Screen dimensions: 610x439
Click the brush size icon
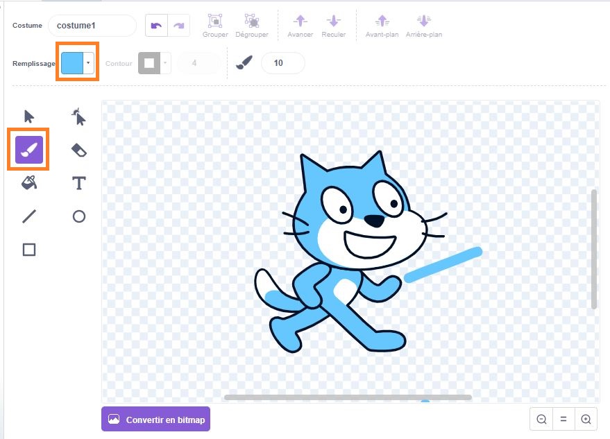click(244, 63)
